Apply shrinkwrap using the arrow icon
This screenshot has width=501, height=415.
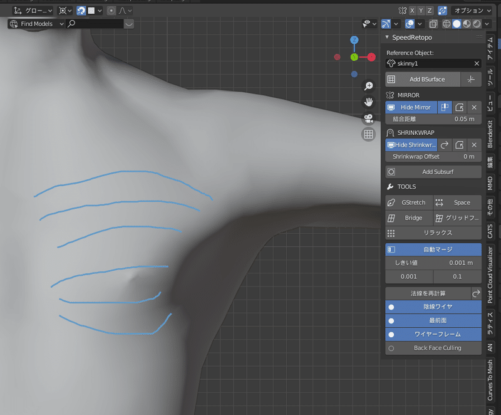(x=443, y=145)
